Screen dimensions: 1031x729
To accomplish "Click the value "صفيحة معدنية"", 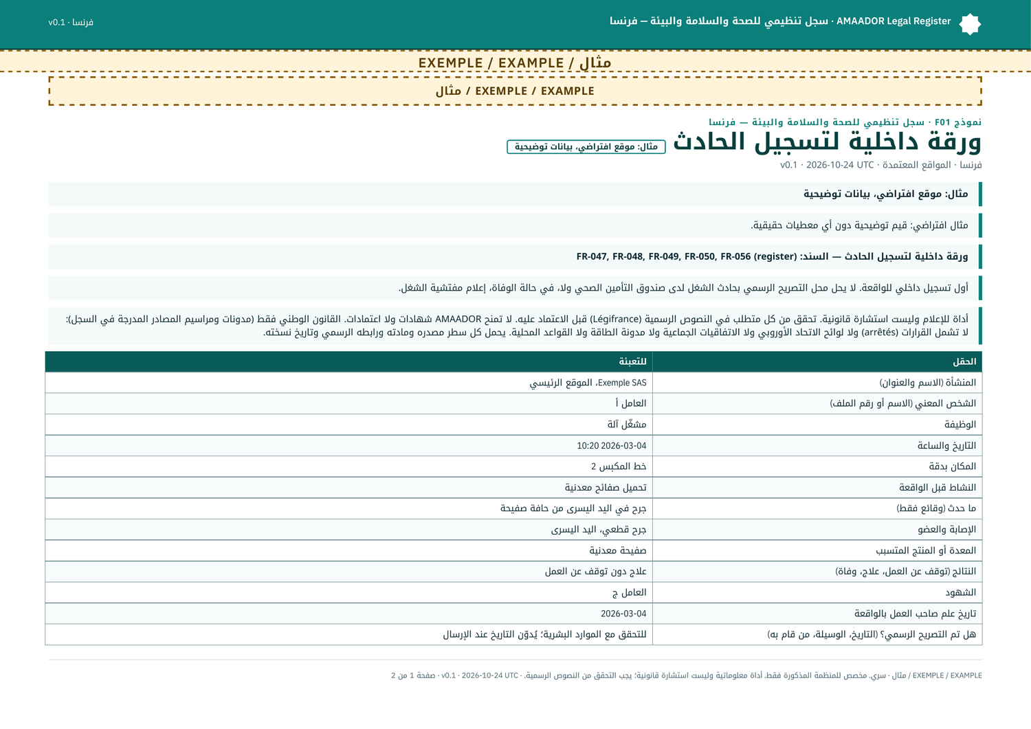I will point(618,550).
